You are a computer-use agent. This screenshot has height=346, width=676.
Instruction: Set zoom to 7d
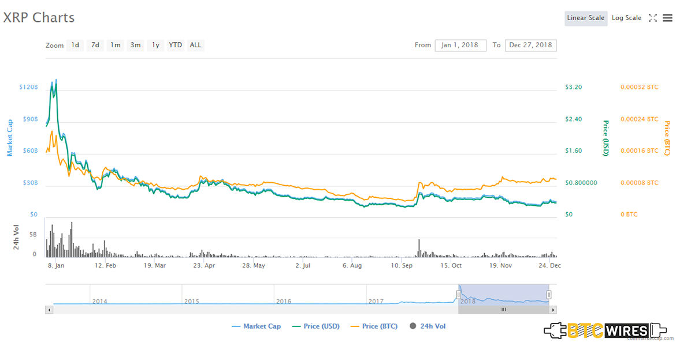[95, 45]
